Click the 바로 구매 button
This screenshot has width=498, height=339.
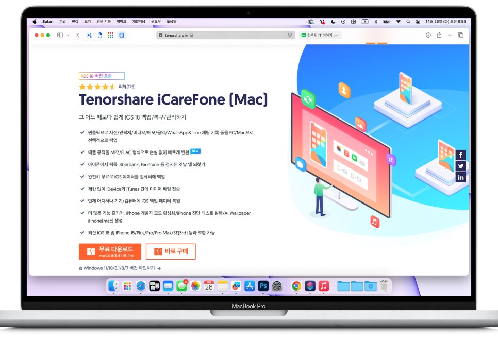171,251
